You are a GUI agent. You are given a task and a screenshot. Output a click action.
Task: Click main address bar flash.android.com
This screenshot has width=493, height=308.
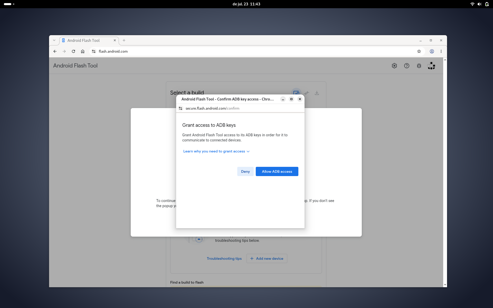pyautogui.click(x=257, y=51)
